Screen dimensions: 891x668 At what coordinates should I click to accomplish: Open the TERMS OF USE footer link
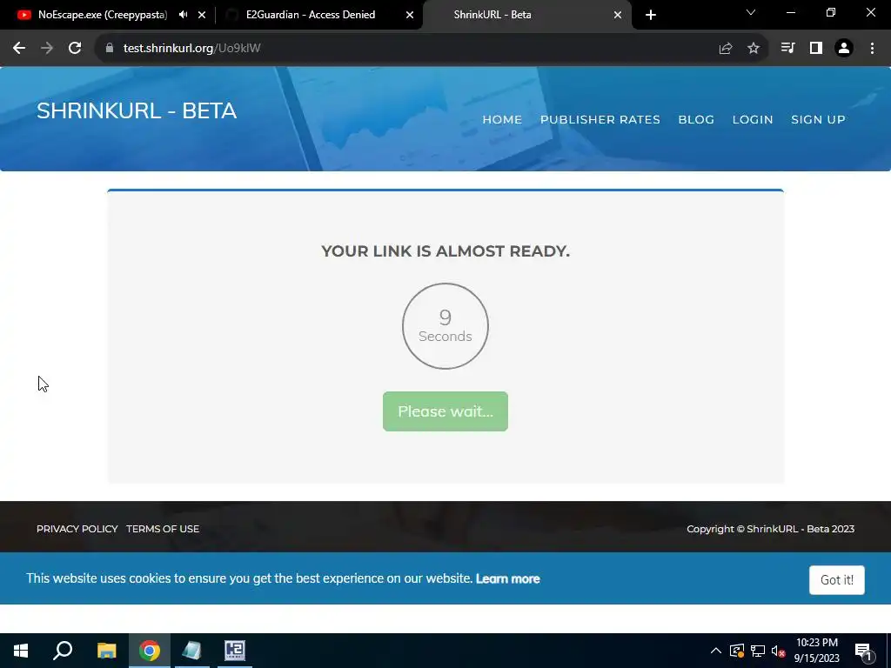click(163, 529)
